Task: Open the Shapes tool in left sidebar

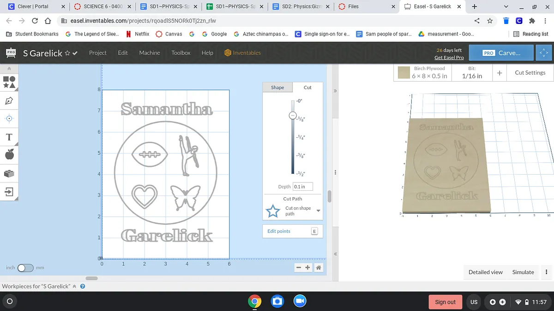Action: click(9, 82)
